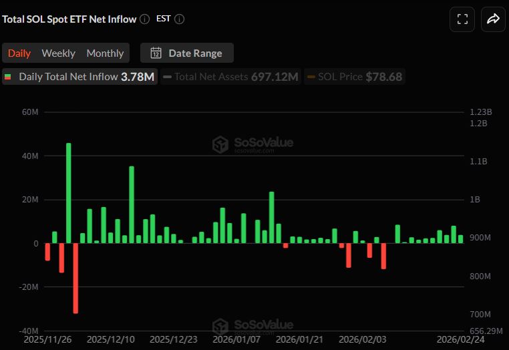Click the fullscreen expand icon
The width and height of the screenshot is (509, 350).
pyautogui.click(x=462, y=19)
